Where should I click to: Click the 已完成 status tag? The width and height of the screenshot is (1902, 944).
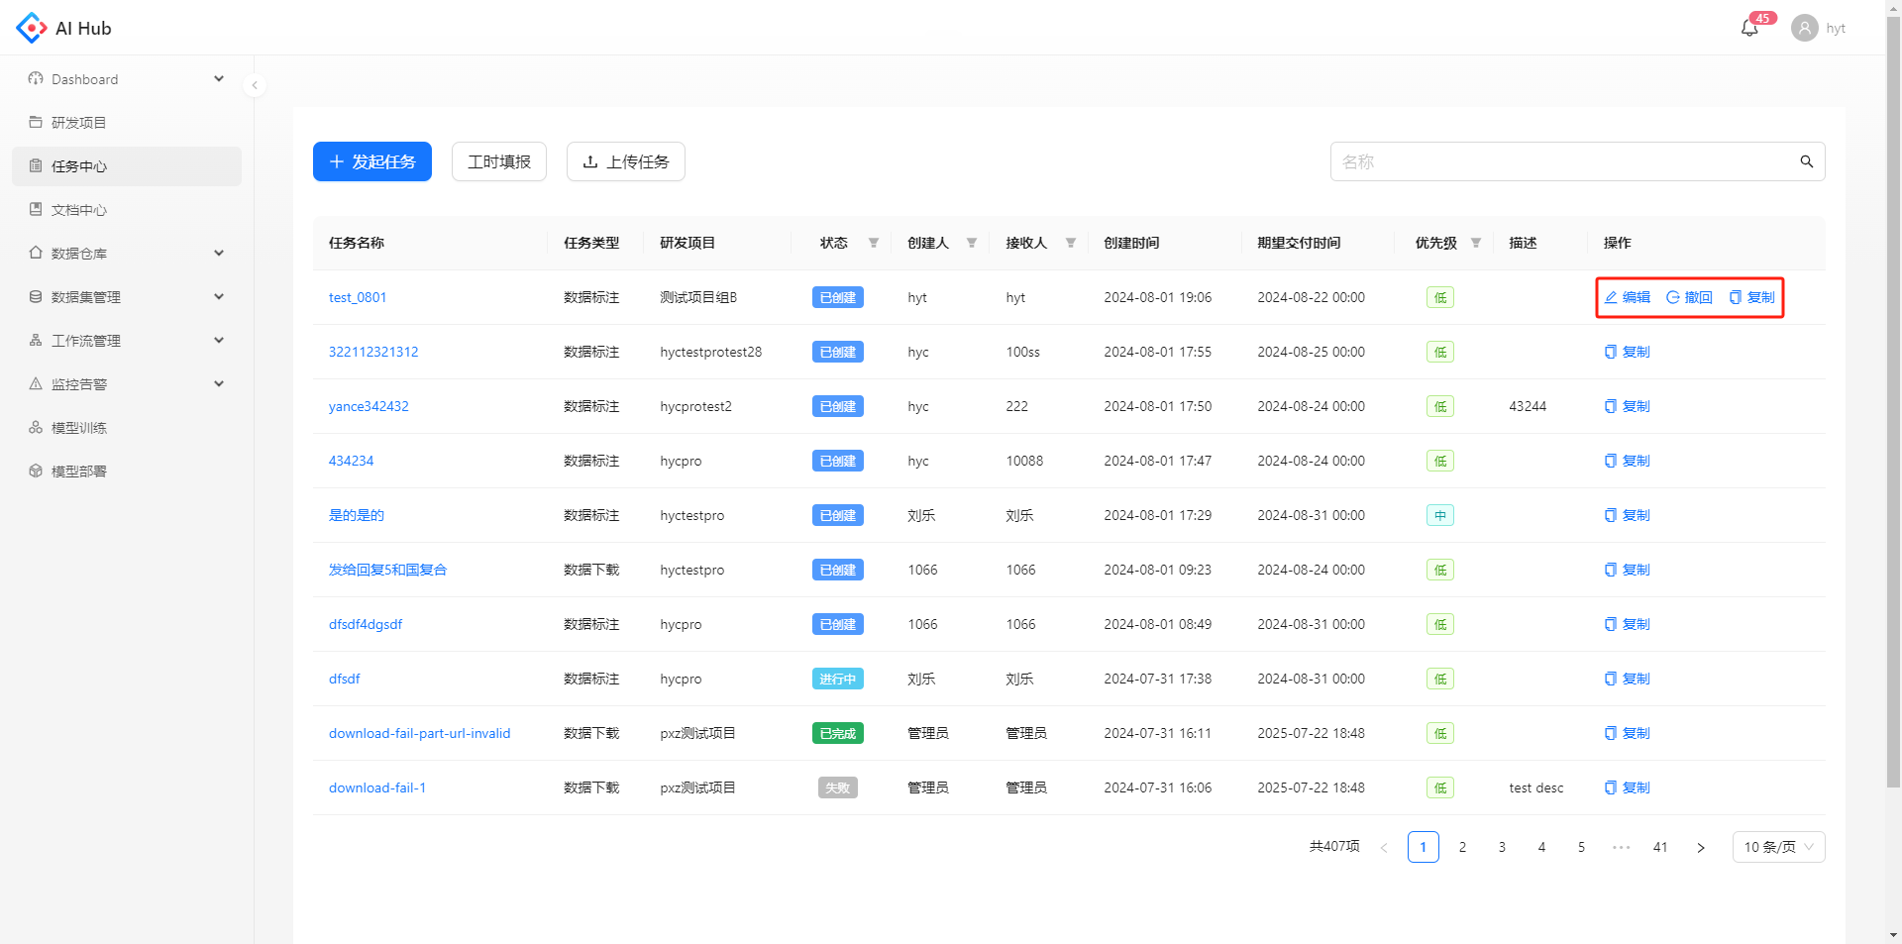point(838,733)
